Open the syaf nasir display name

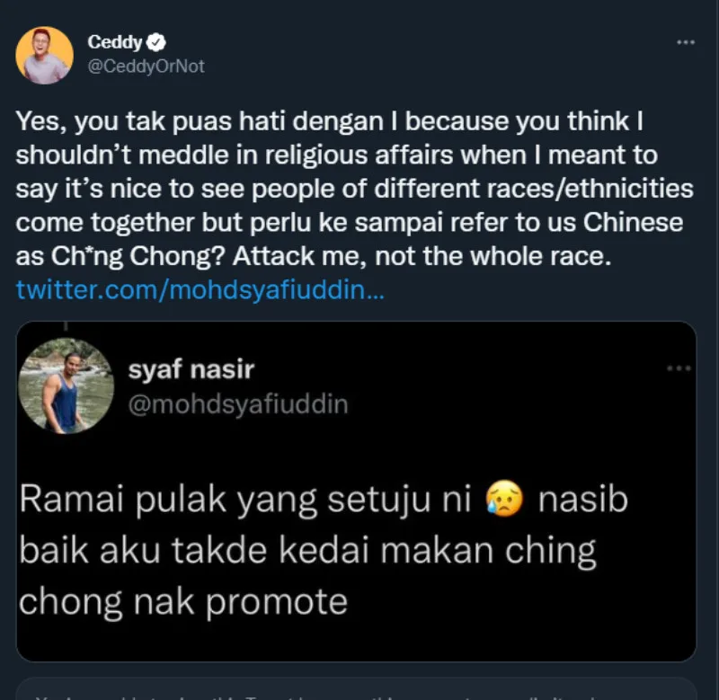[191, 370]
